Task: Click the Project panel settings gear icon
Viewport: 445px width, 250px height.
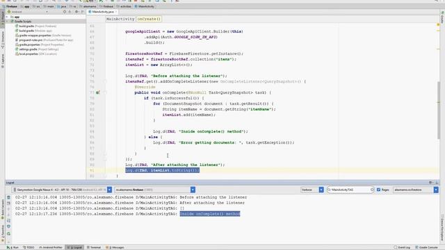Action: click(x=76, y=12)
